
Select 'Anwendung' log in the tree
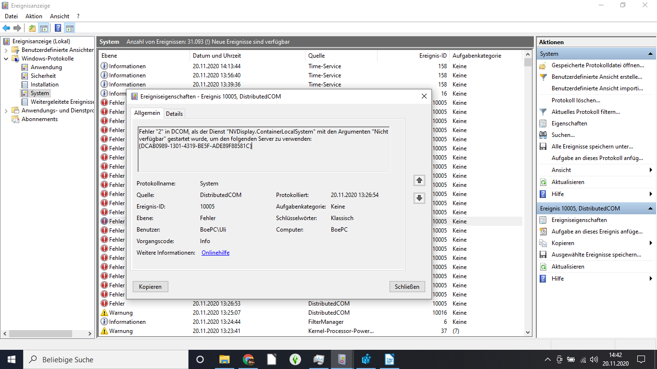46,67
